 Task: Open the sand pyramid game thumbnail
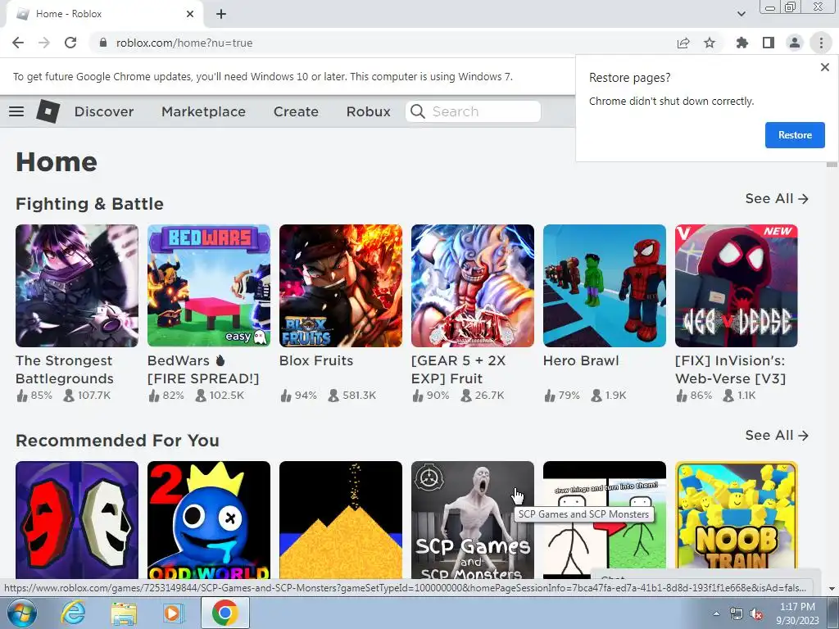[340, 520]
